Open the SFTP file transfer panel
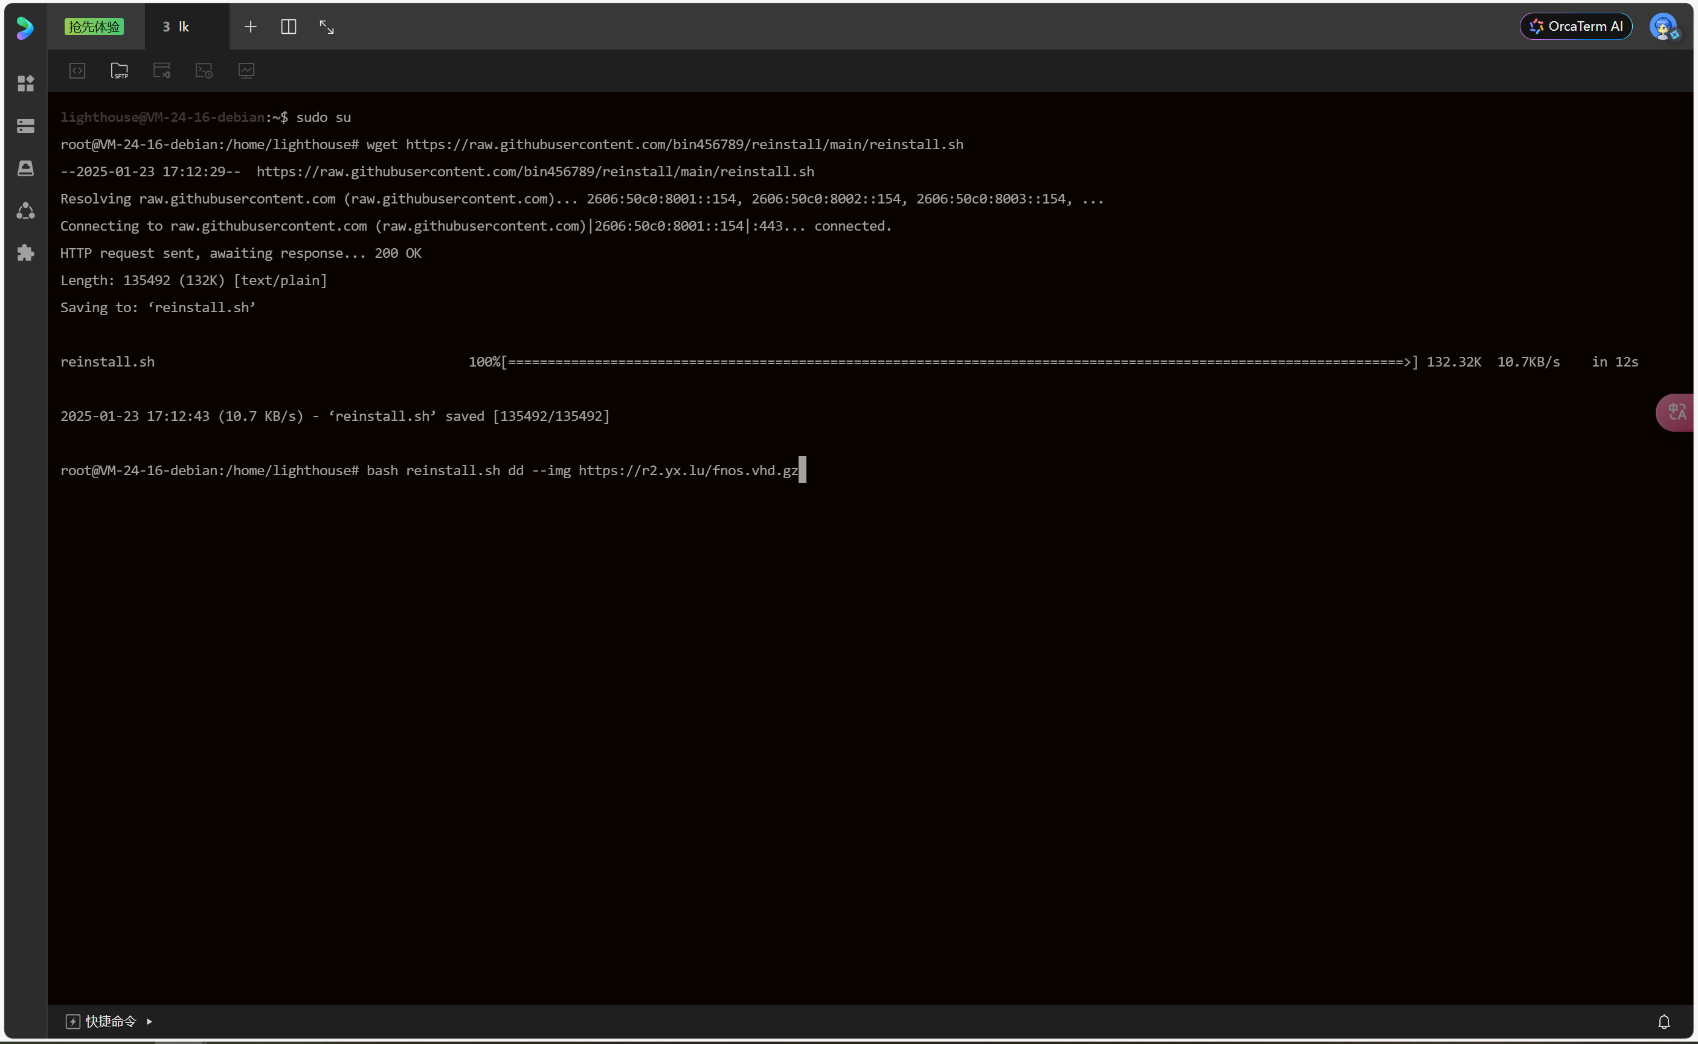 coord(120,71)
